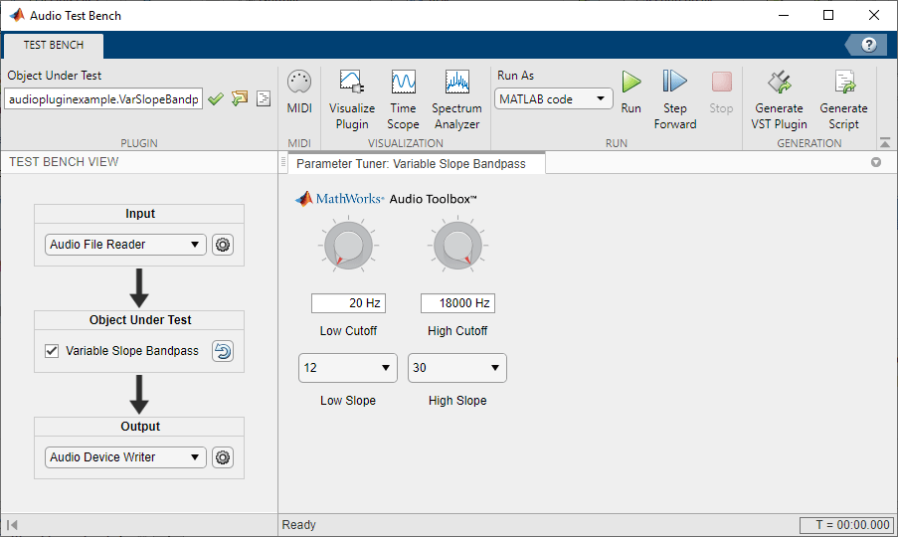Image resolution: width=898 pixels, height=537 pixels.
Task: Maximize the Audio Test Bench window
Action: tap(828, 16)
